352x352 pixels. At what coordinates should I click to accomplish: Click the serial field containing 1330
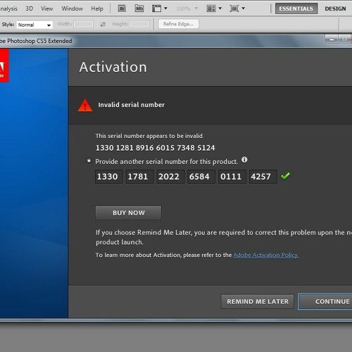[108, 177]
